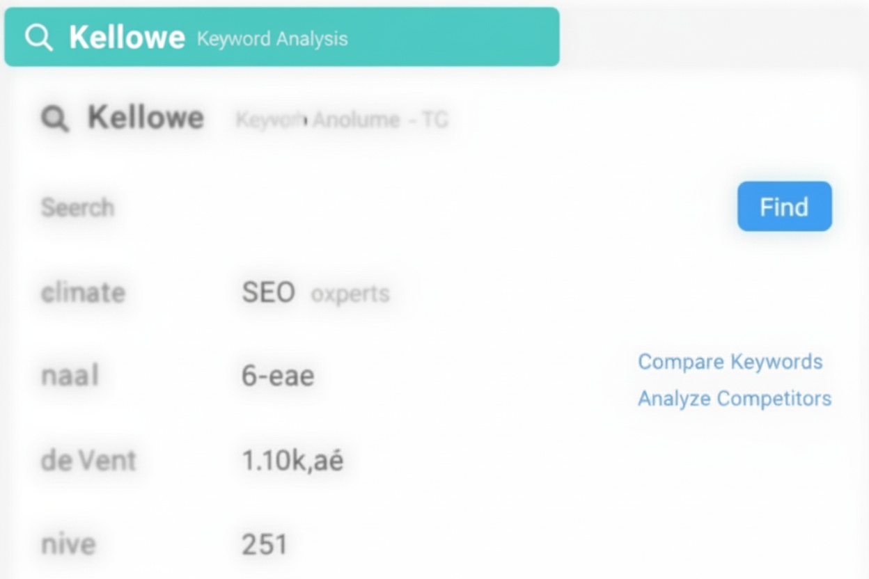Select the magnifying glass beside Kellowe title

[x=56, y=118]
